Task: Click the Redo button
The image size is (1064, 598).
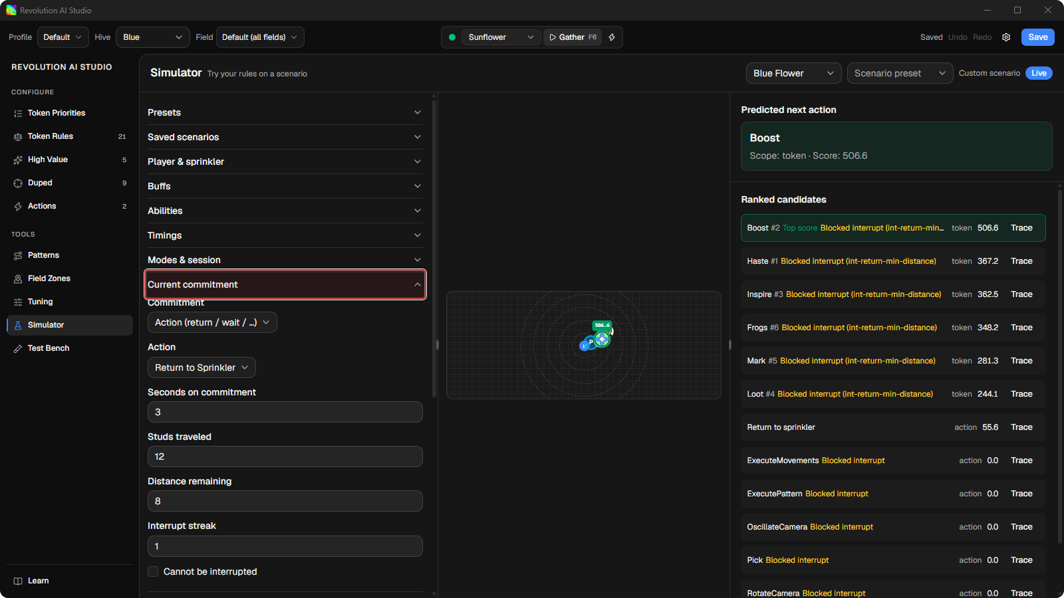Action: click(982, 37)
